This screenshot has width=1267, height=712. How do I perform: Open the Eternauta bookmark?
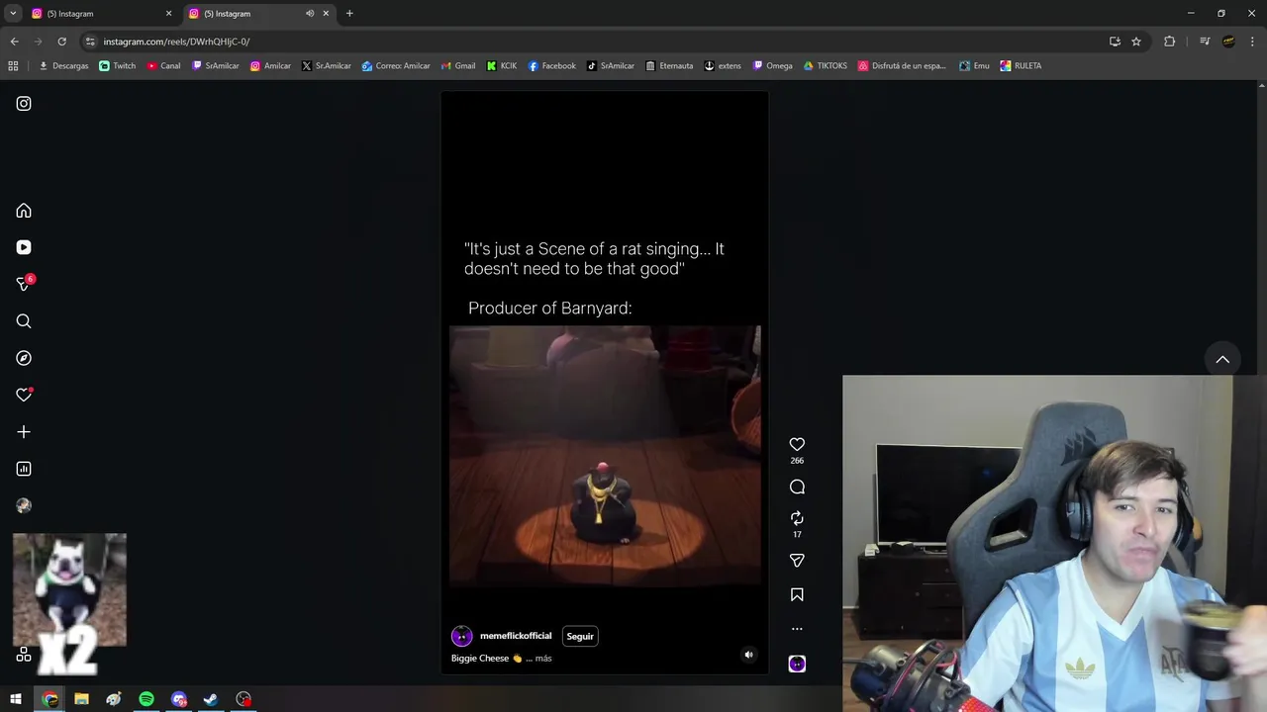(x=669, y=66)
